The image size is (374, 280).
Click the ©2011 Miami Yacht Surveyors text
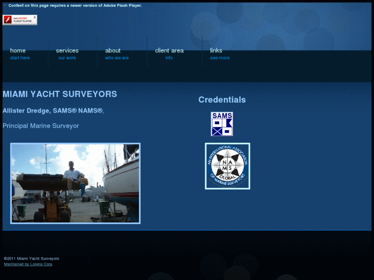pos(31,258)
